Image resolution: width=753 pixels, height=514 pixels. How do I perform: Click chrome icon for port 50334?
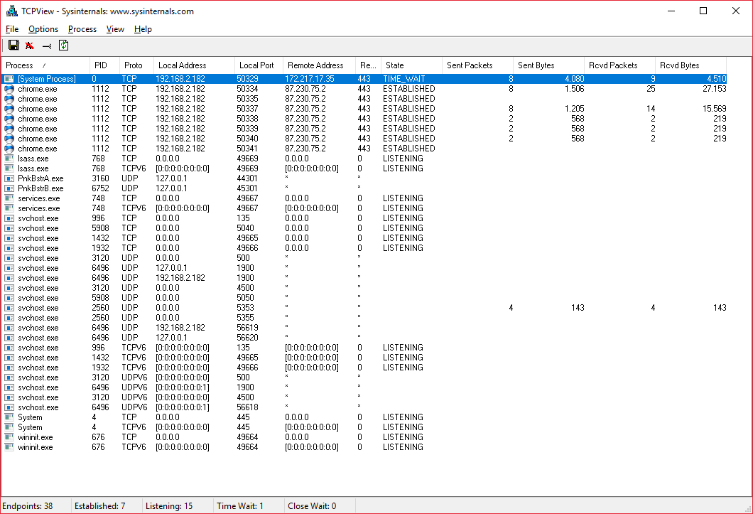[9, 89]
